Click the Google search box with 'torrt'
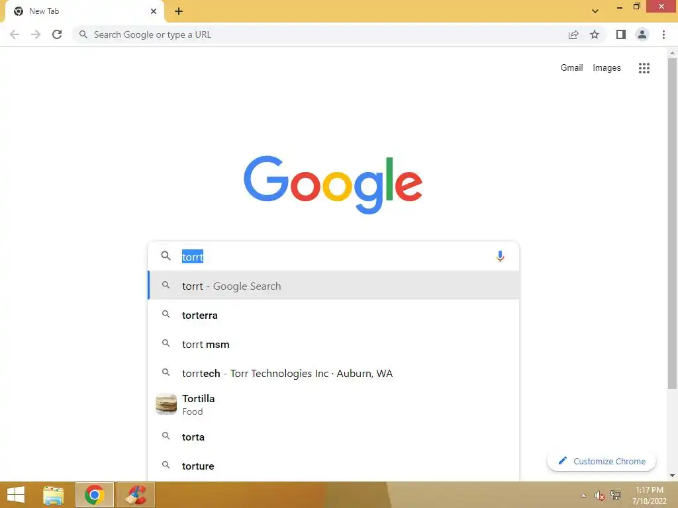The height and width of the screenshot is (508, 678). click(x=333, y=256)
